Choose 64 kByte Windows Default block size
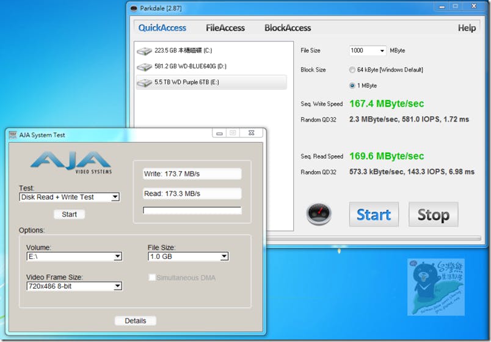 click(x=352, y=70)
